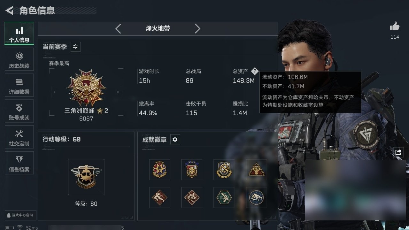Open the 详细数据 sidebar tab
This screenshot has height=230, width=409.
[x=19, y=85]
